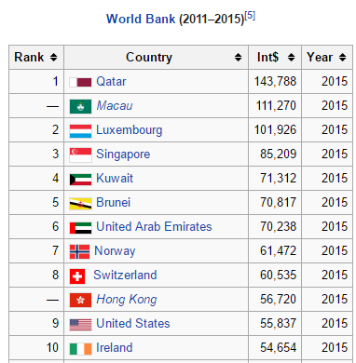Open footnote reference [5]
Viewport: 356px width, 363px height.
[x=250, y=16]
